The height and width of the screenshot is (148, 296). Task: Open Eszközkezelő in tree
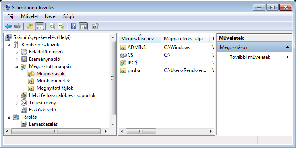pos(42,110)
